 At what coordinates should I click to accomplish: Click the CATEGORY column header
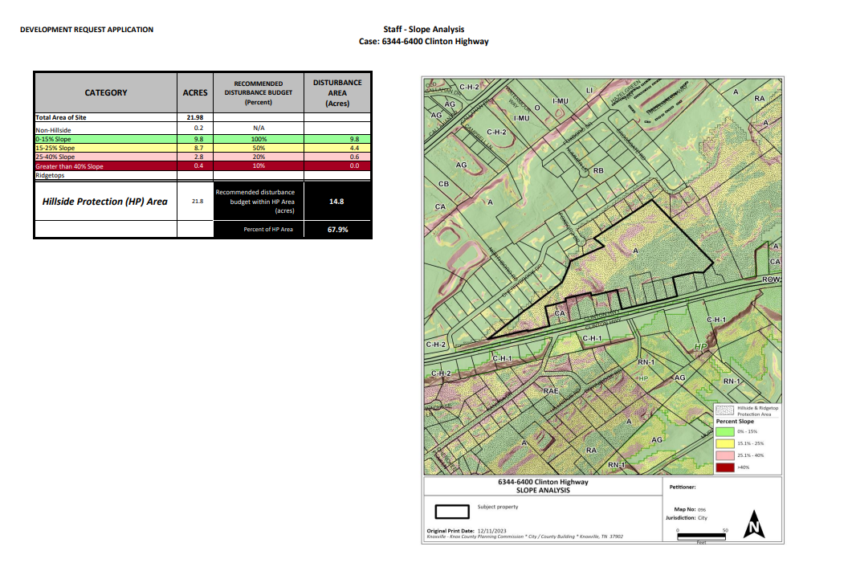pos(105,92)
